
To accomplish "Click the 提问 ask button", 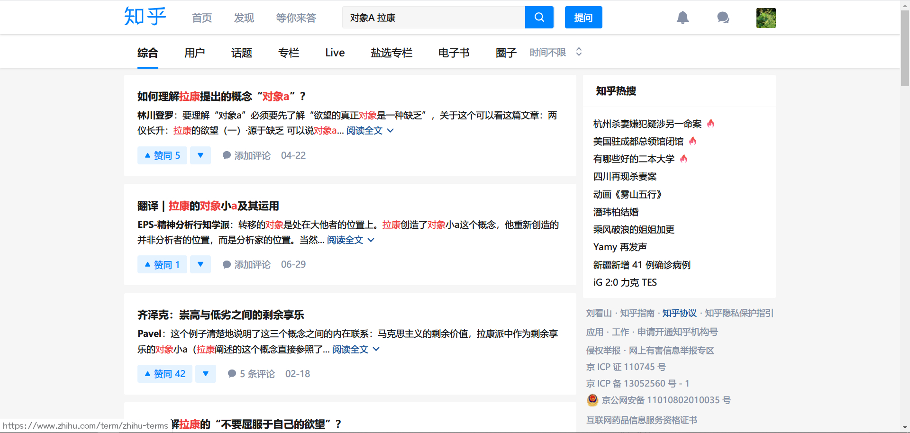I will [x=583, y=18].
